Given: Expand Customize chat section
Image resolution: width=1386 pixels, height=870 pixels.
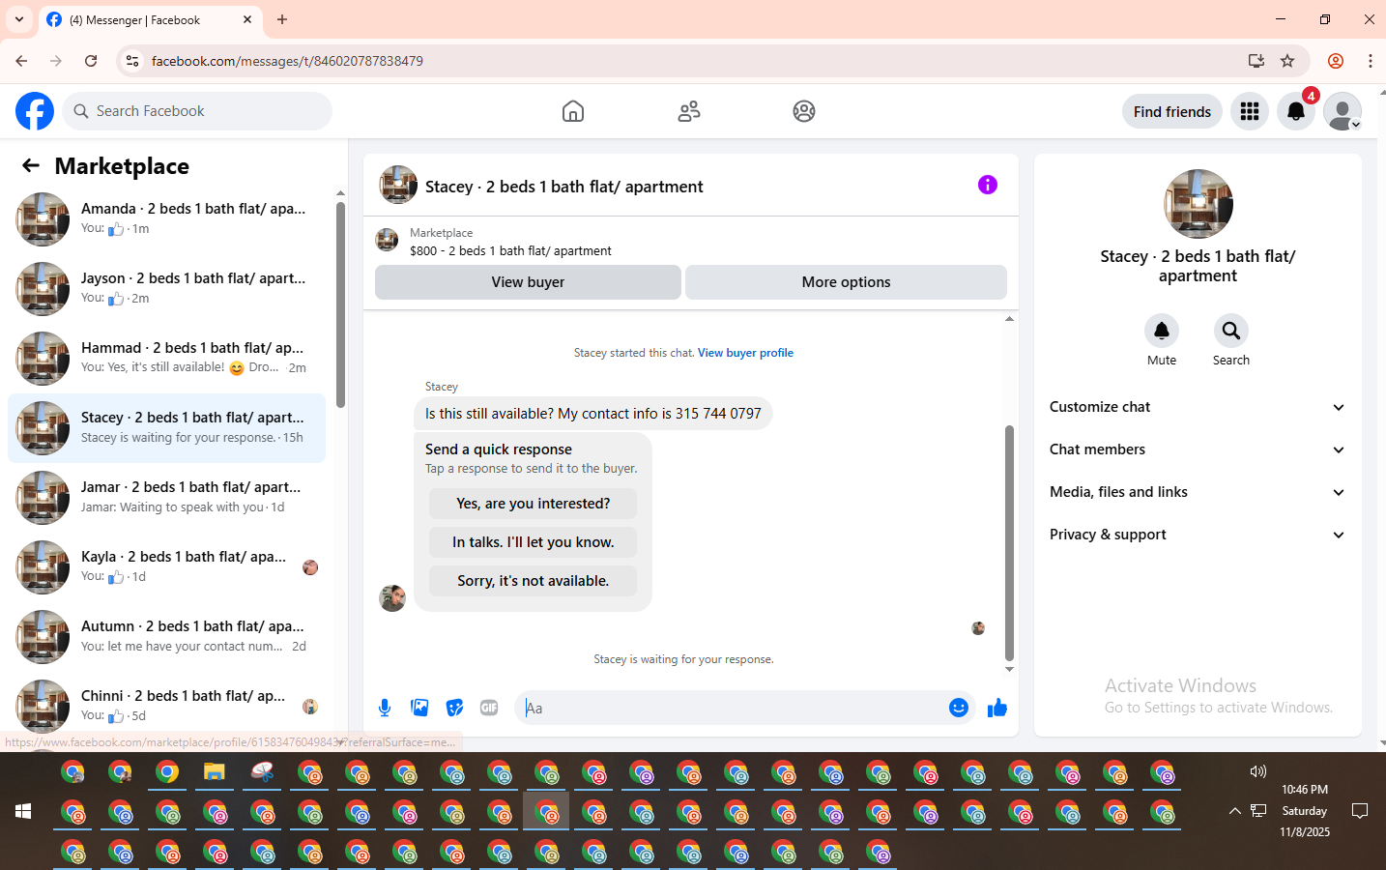Looking at the screenshot, I should [x=1198, y=407].
